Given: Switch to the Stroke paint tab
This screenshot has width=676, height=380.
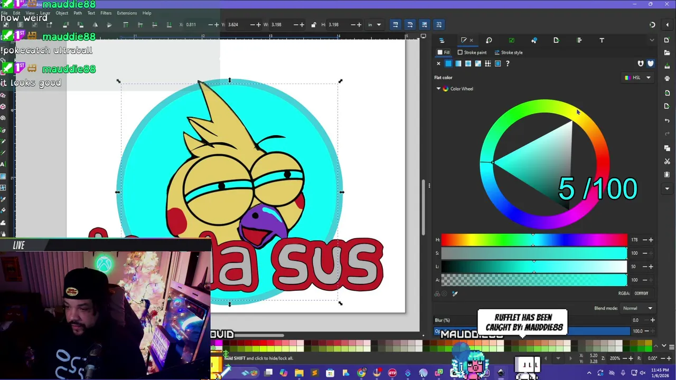Looking at the screenshot, I should (x=472, y=52).
